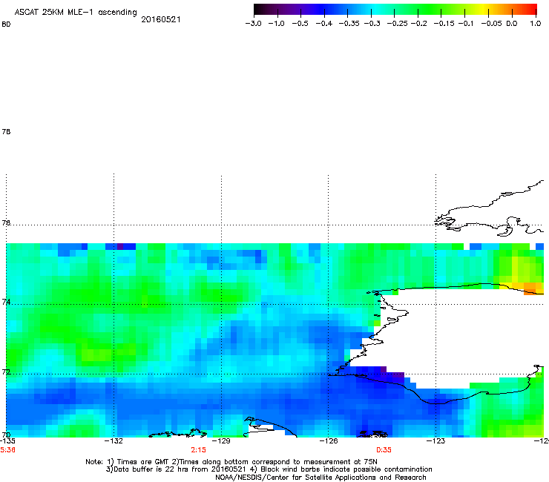Click the -1.0 color scale label
The width and height of the screenshot is (549, 482).
276,24
